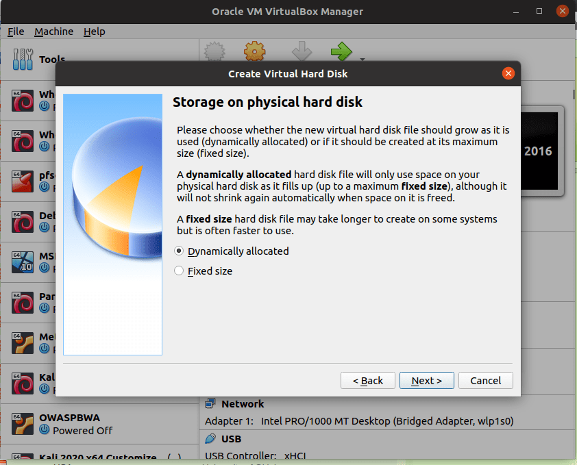Image resolution: width=577 pixels, height=465 pixels.
Task: Cancel the hard disk creation wizard
Action: click(486, 380)
